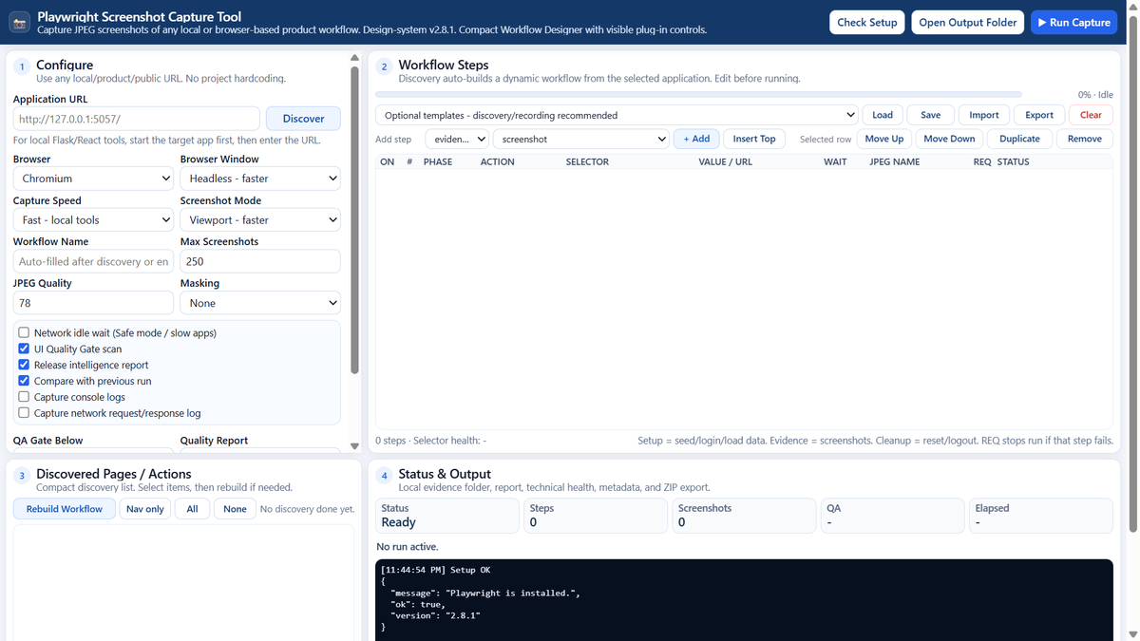Screen dimensions: 1140x641
Task: Enable Capture network request/response log
Action: (x=24, y=413)
